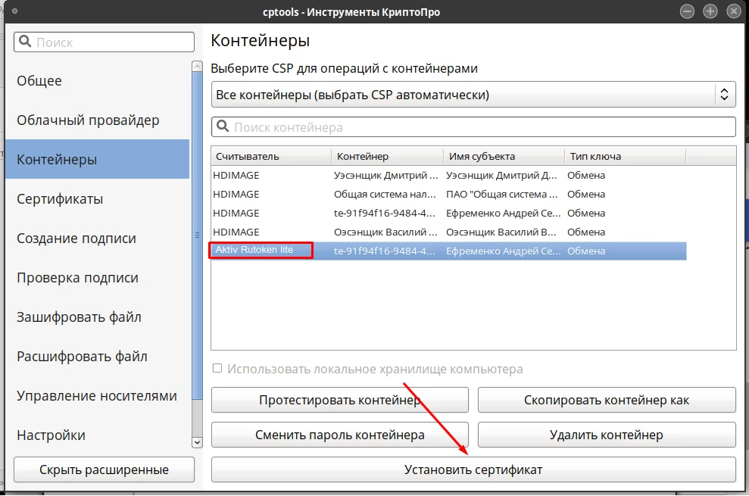The height and width of the screenshot is (496, 749).
Task: Open the CSP selection dropdown
Action: (x=473, y=95)
